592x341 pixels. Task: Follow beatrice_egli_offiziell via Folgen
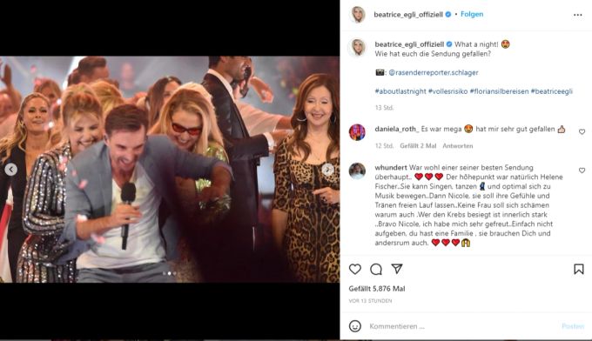click(472, 14)
